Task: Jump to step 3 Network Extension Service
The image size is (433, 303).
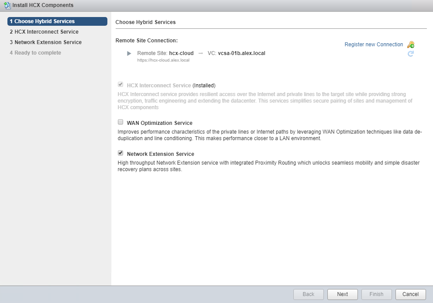Action: [45, 42]
